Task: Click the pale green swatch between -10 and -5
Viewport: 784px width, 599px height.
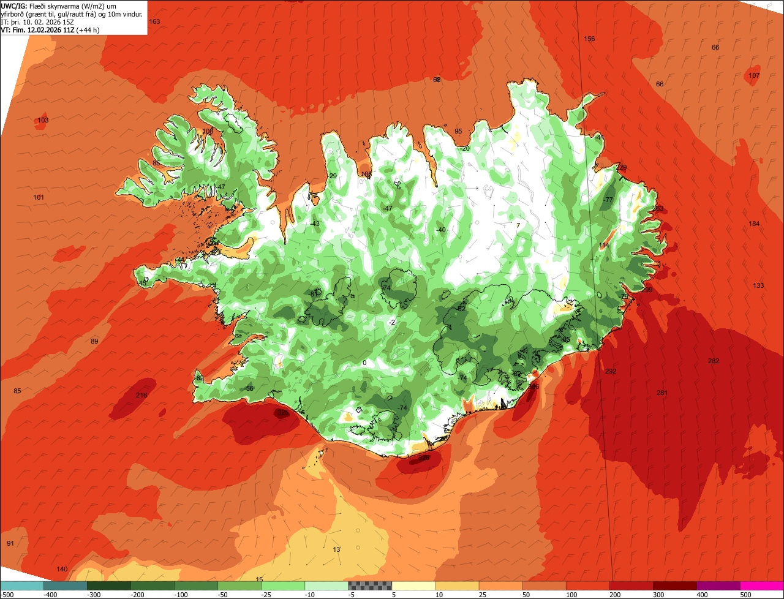Action: point(326,586)
